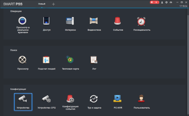
Task: Open the Устройство CFG device configuration
Action: pyautogui.click(x=46, y=99)
